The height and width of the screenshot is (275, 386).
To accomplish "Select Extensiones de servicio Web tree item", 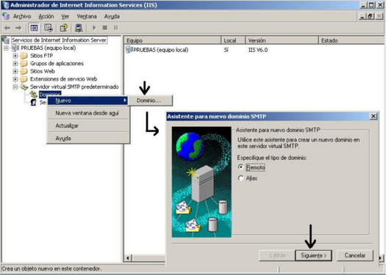I will click(x=63, y=79).
